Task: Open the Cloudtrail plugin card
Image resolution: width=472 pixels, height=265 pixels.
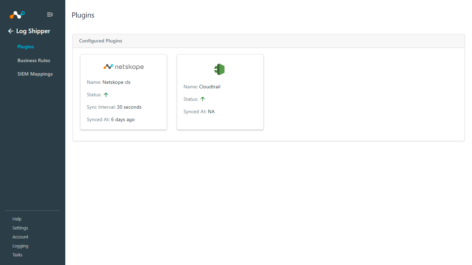Action: [x=220, y=92]
